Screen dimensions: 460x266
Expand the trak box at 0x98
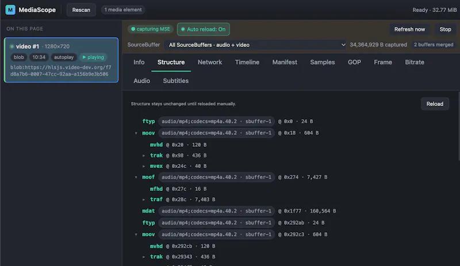[x=144, y=156]
